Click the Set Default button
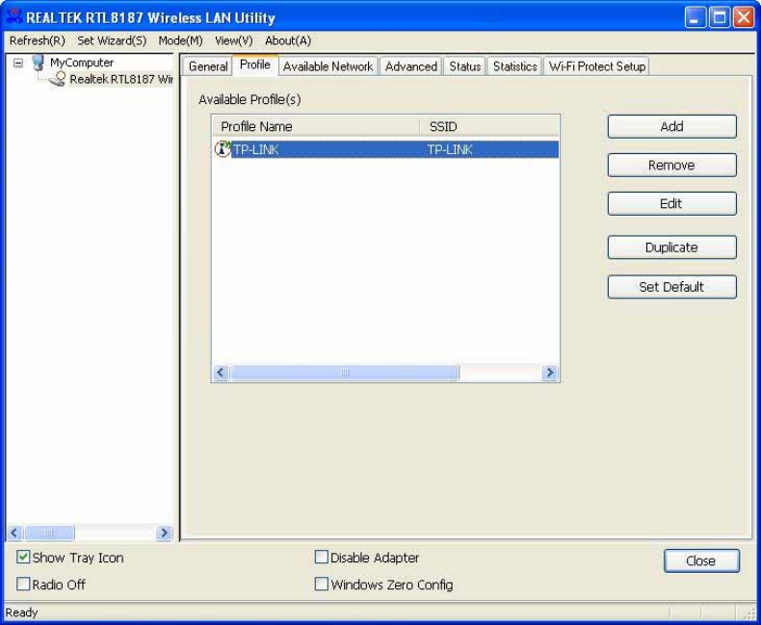The image size is (761, 625). (671, 287)
